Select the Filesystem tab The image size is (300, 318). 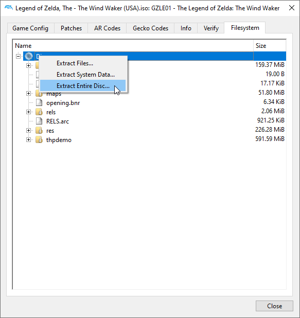(245, 28)
